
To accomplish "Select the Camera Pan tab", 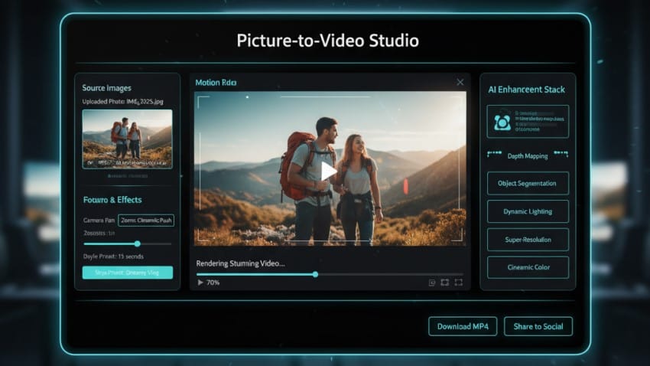I will (x=99, y=221).
